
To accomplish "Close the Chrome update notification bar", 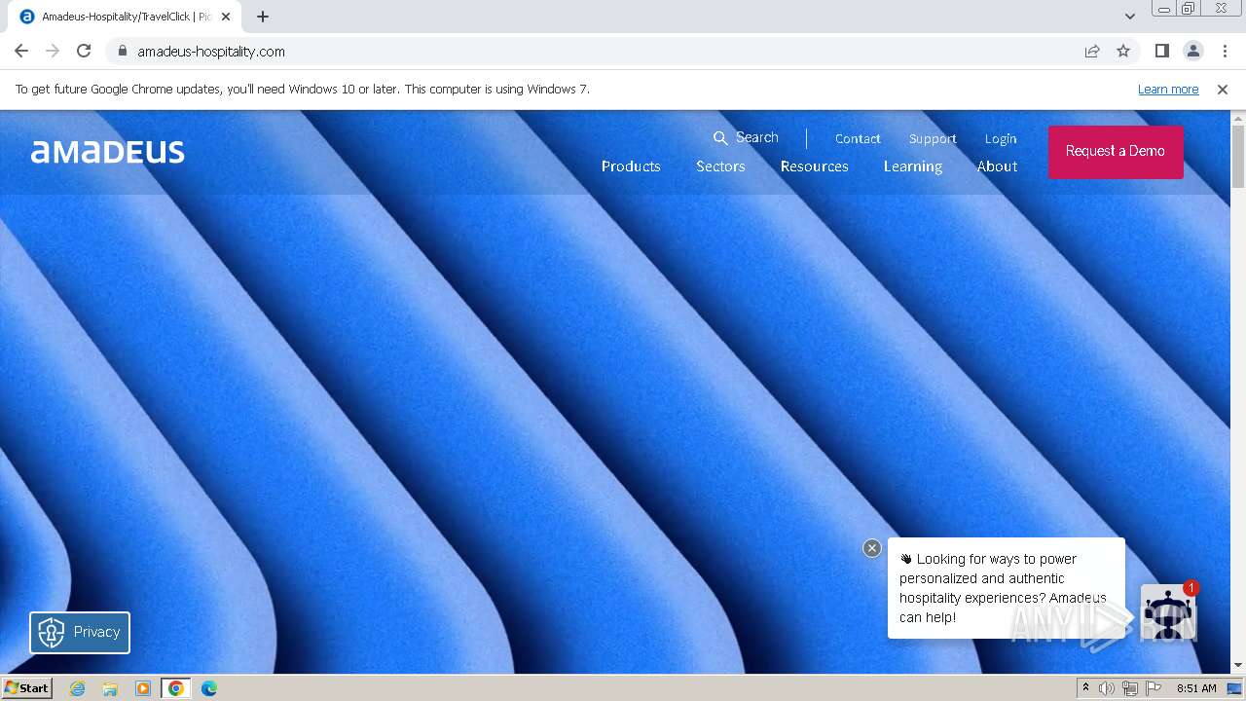I will [x=1223, y=90].
